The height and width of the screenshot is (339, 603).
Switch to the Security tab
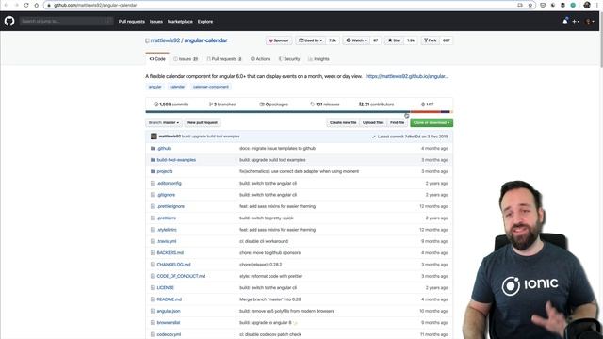[289, 59]
